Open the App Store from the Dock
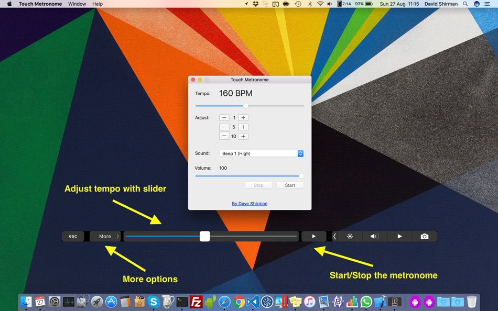 (x=111, y=302)
